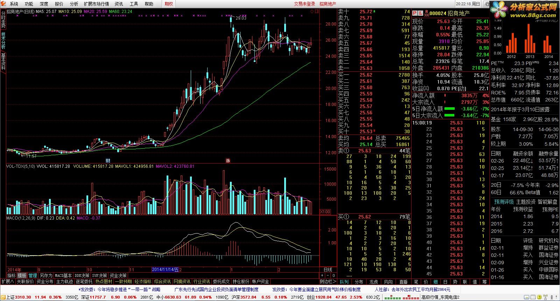Click the double up-arrow icon in status bar
Viewport: 560px width, 301px height.
point(552,297)
